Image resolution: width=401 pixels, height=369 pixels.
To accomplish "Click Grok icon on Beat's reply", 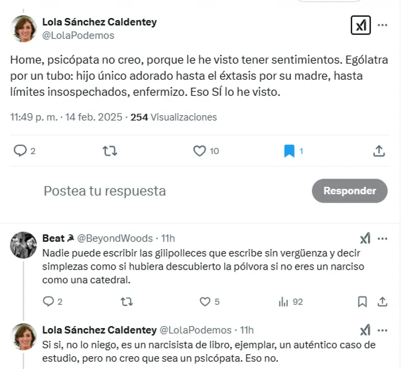I will pyautogui.click(x=365, y=239).
